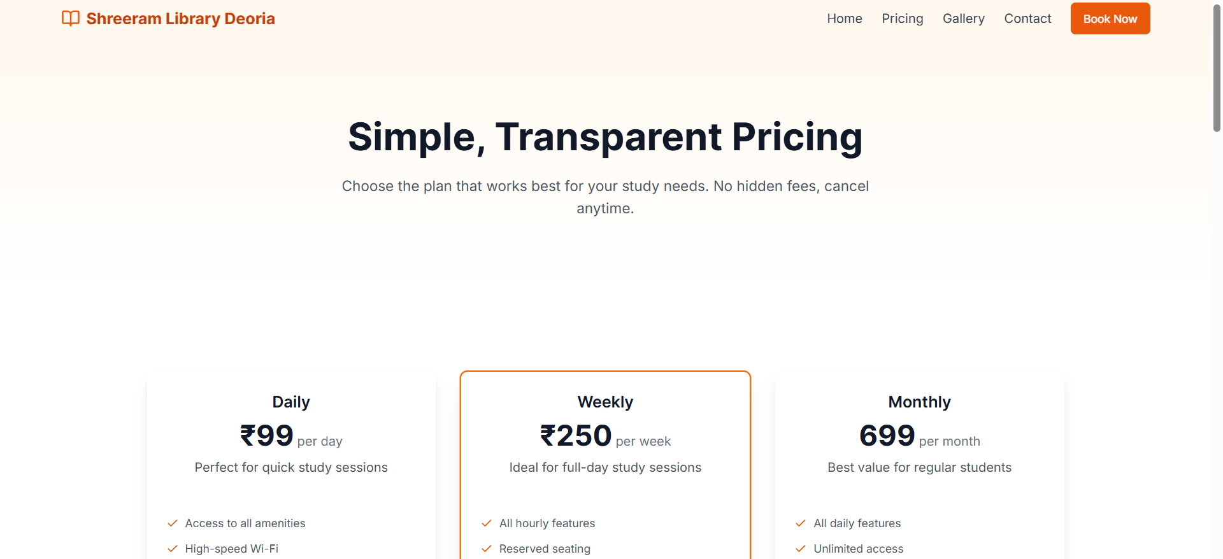This screenshot has height=559, width=1223.
Task: Go to the Pricing navigation link
Action: point(903,18)
